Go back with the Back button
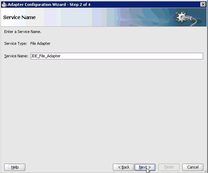 (x=123, y=167)
